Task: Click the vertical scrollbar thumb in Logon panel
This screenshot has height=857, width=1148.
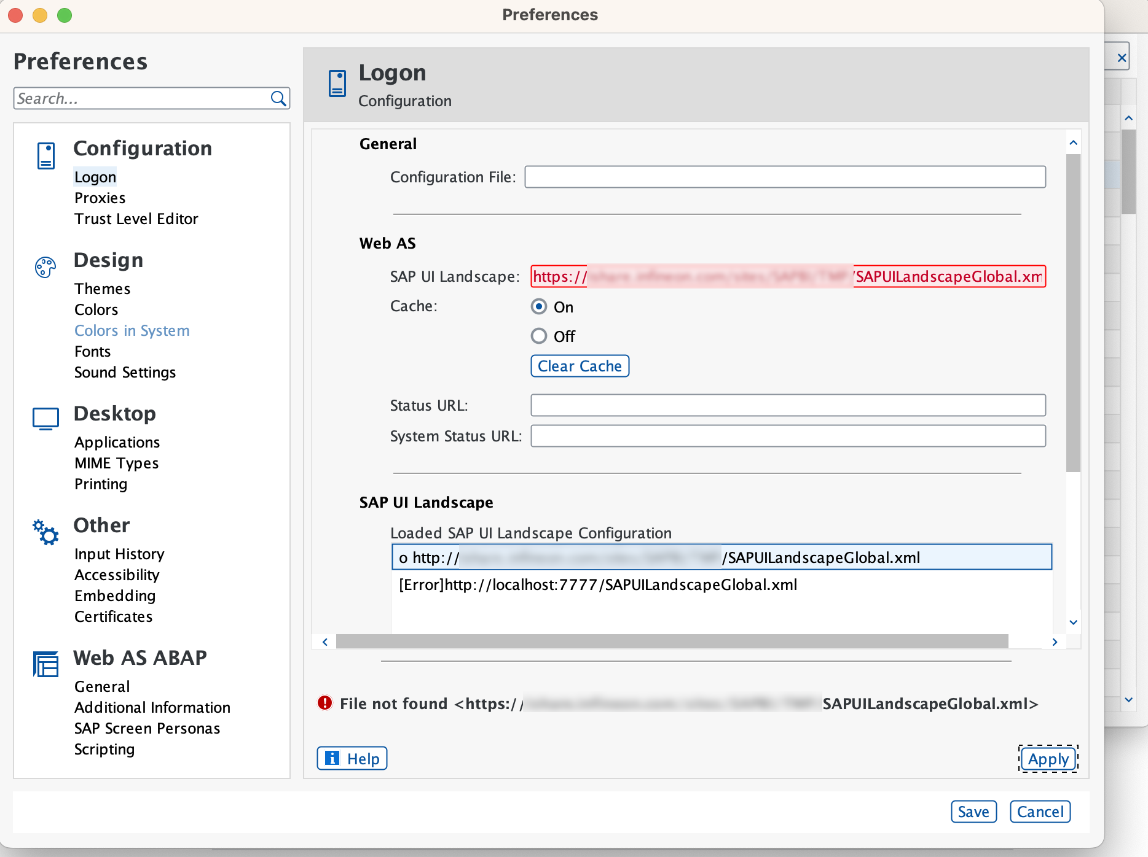Action: pos(1073,313)
